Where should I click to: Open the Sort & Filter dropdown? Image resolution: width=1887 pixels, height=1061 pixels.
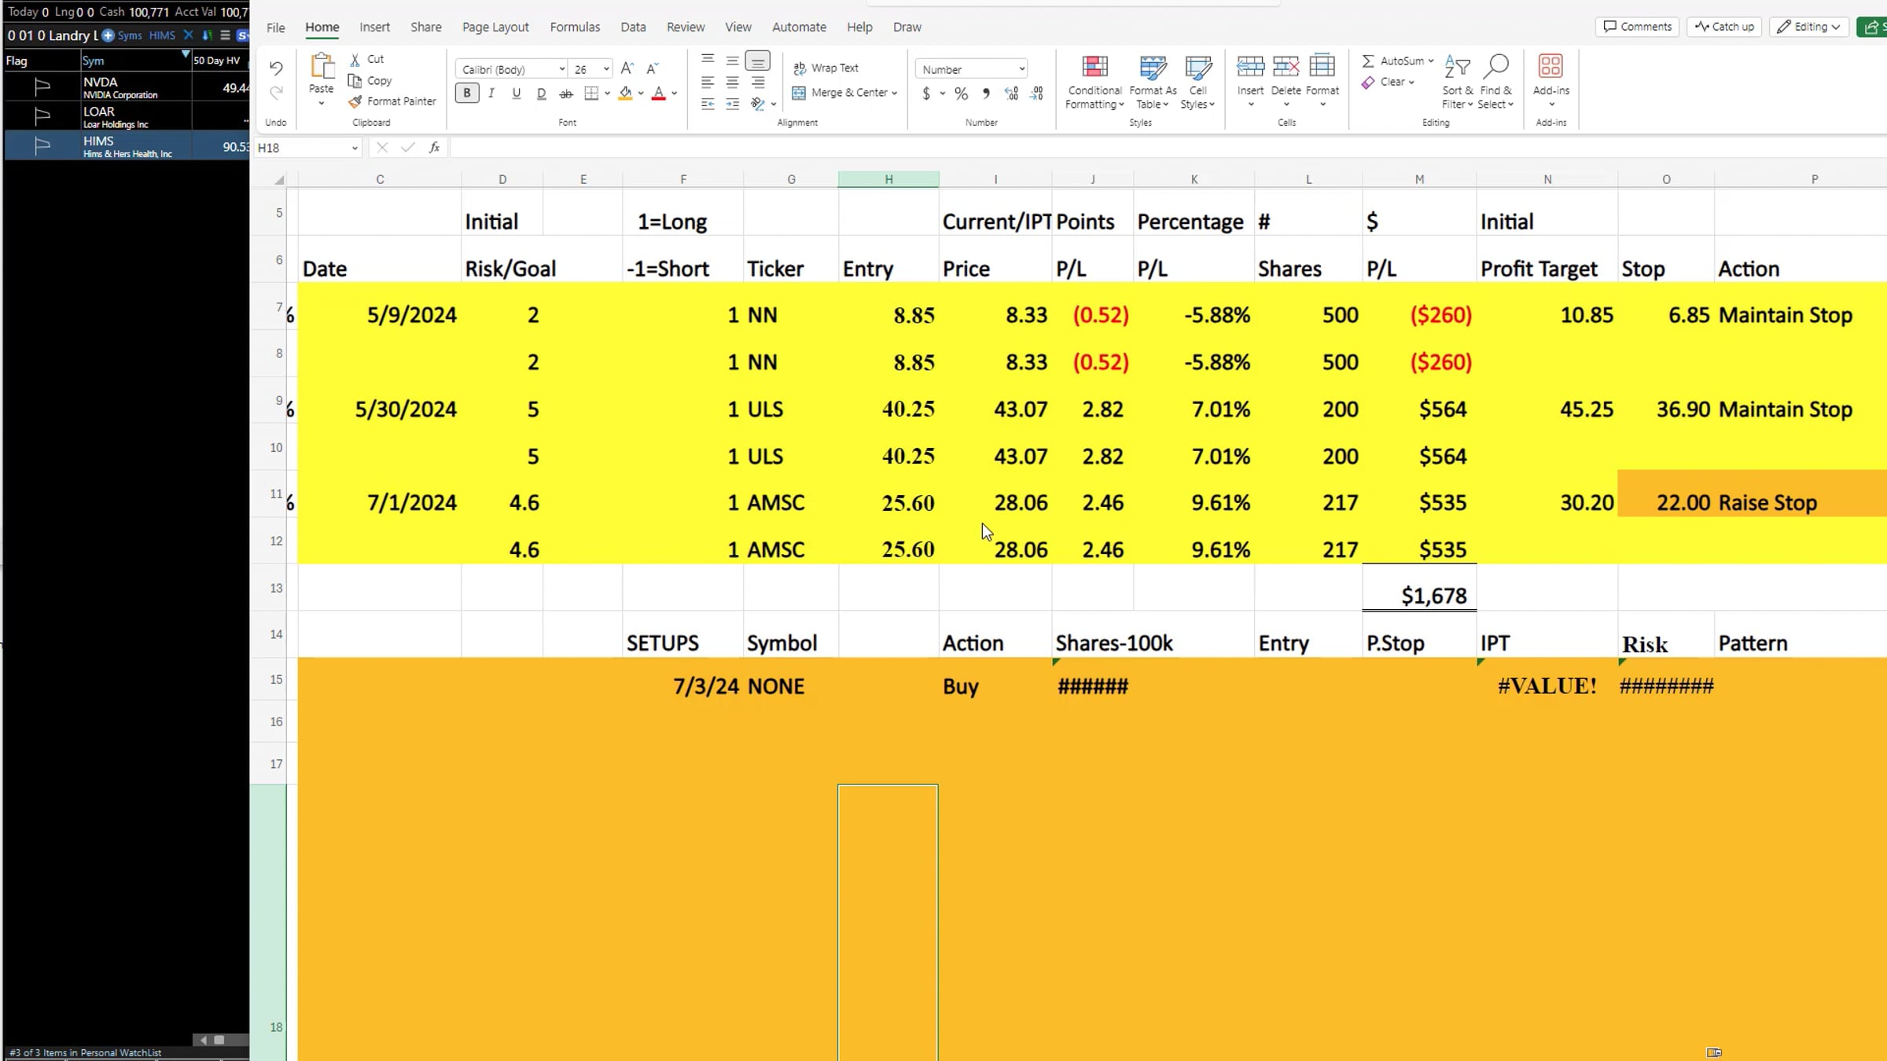tap(1458, 83)
